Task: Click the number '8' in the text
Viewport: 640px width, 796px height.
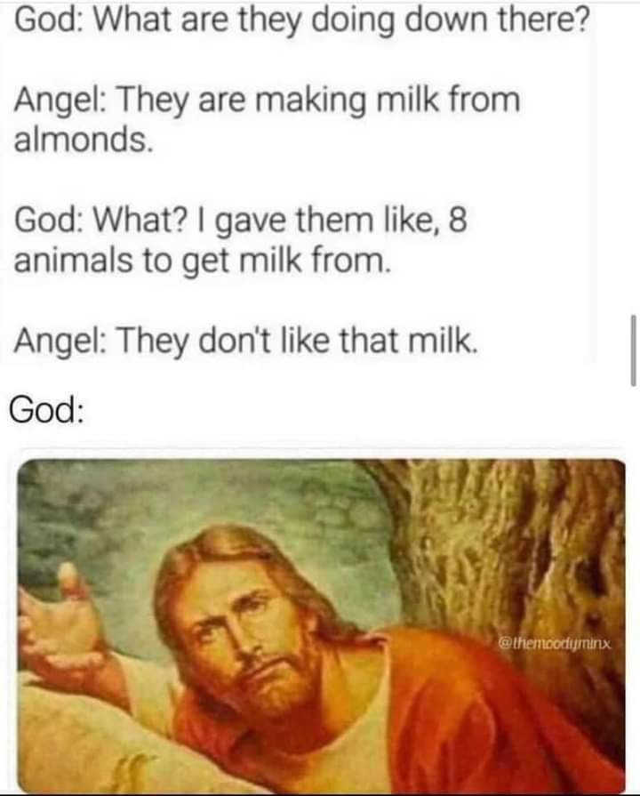Action: click(x=458, y=221)
